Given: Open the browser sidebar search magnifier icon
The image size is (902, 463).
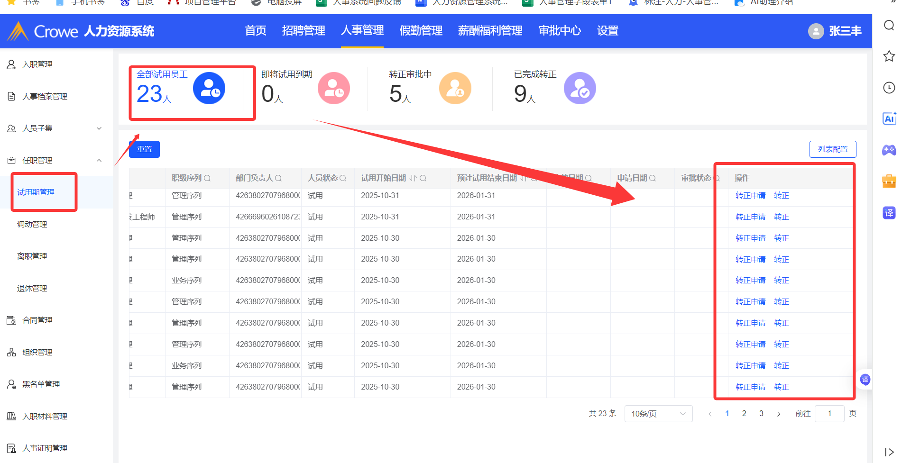Looking at the screenshot, I should click(x=889, y=25).
